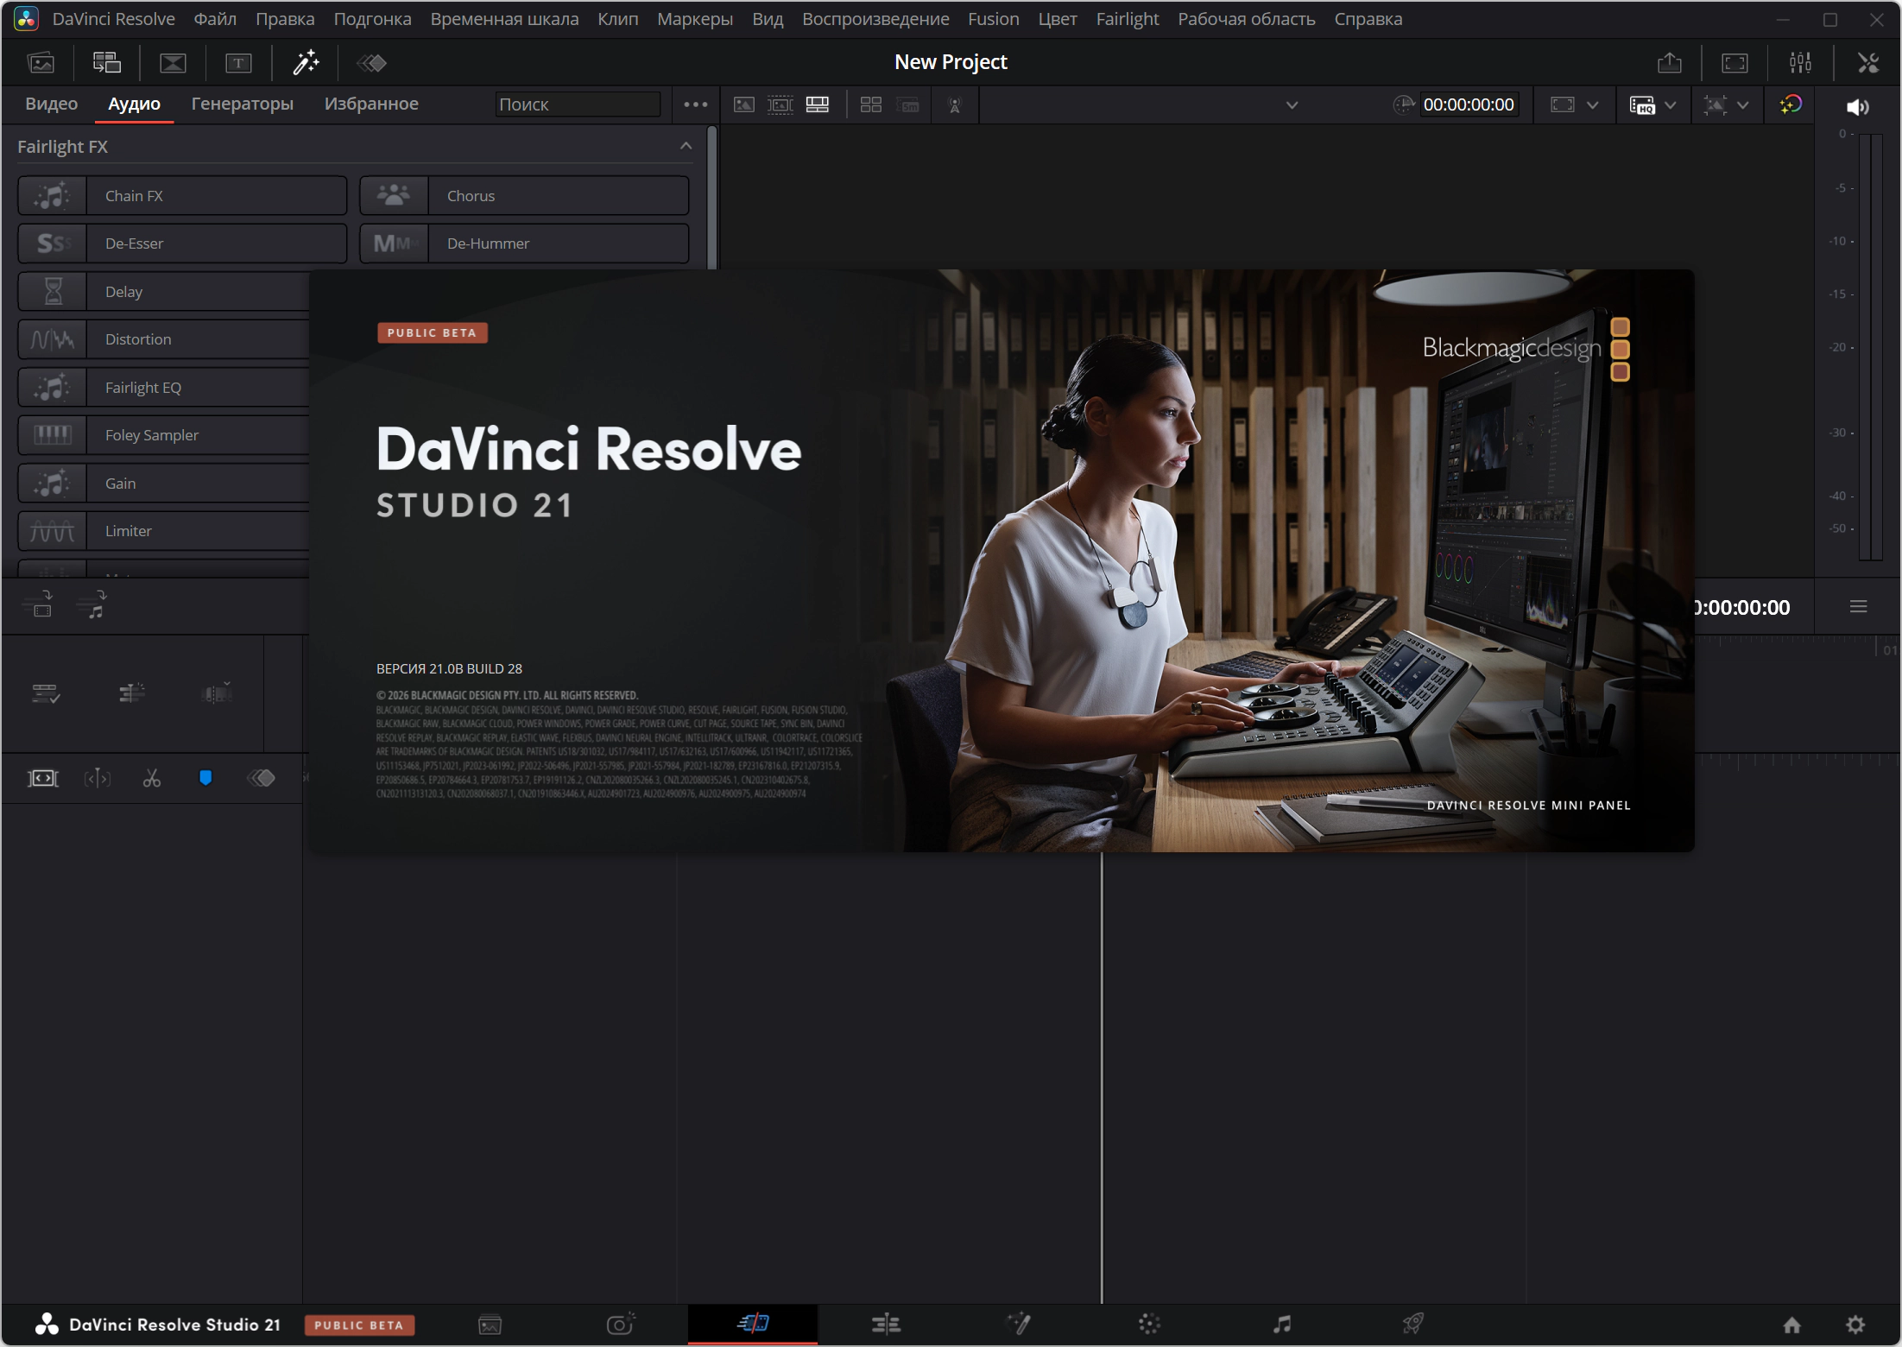Screen dimensions: 1902x1347
Task: Toggle Bypass Color Grades and Fusion effects
Action: [1791, 105]
